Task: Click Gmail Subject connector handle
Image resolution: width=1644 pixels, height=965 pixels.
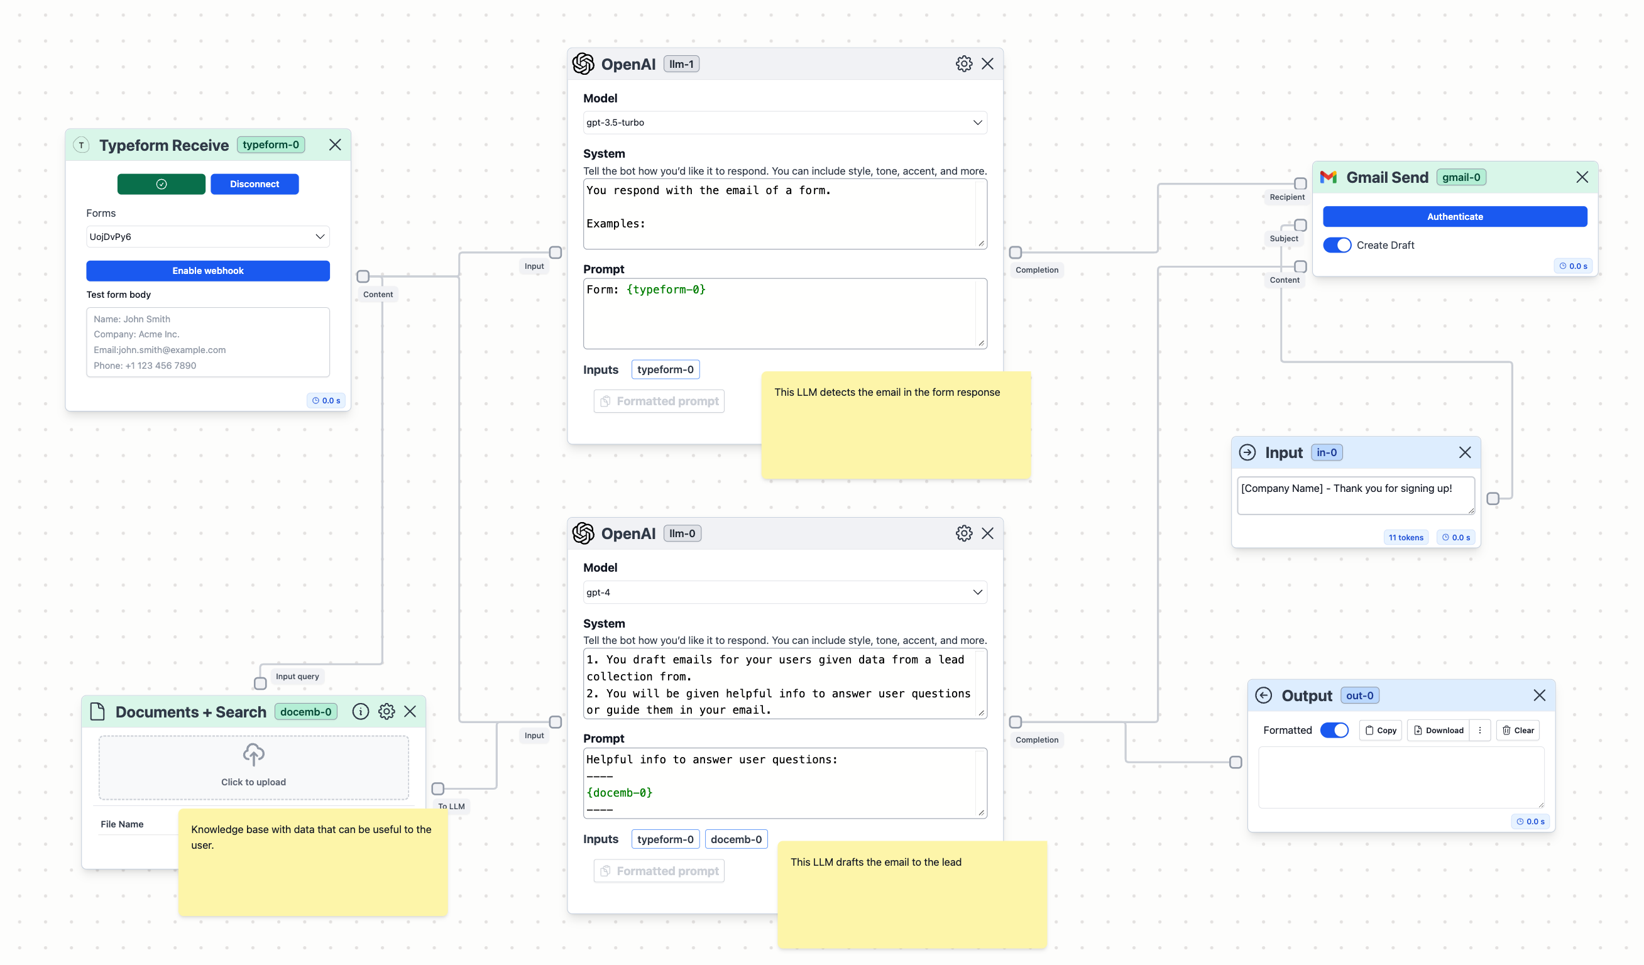Action: 1300,225
